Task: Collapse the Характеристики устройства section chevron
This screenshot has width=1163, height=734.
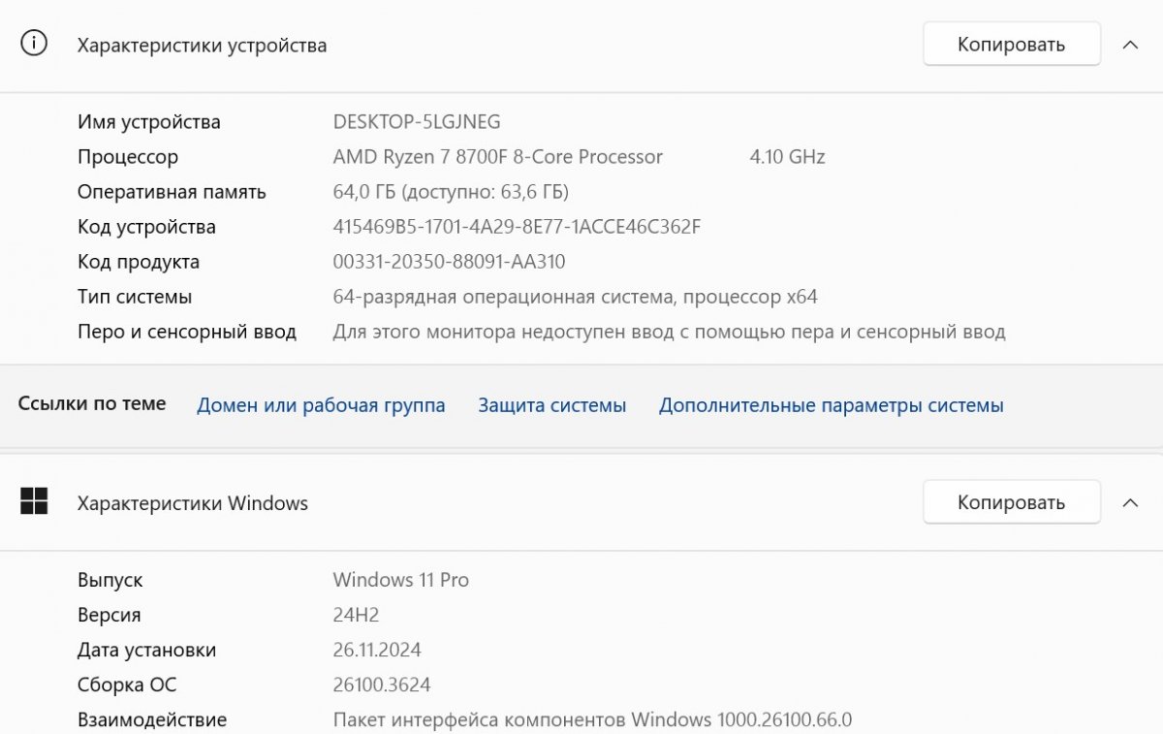Action: pos(1130,45)
